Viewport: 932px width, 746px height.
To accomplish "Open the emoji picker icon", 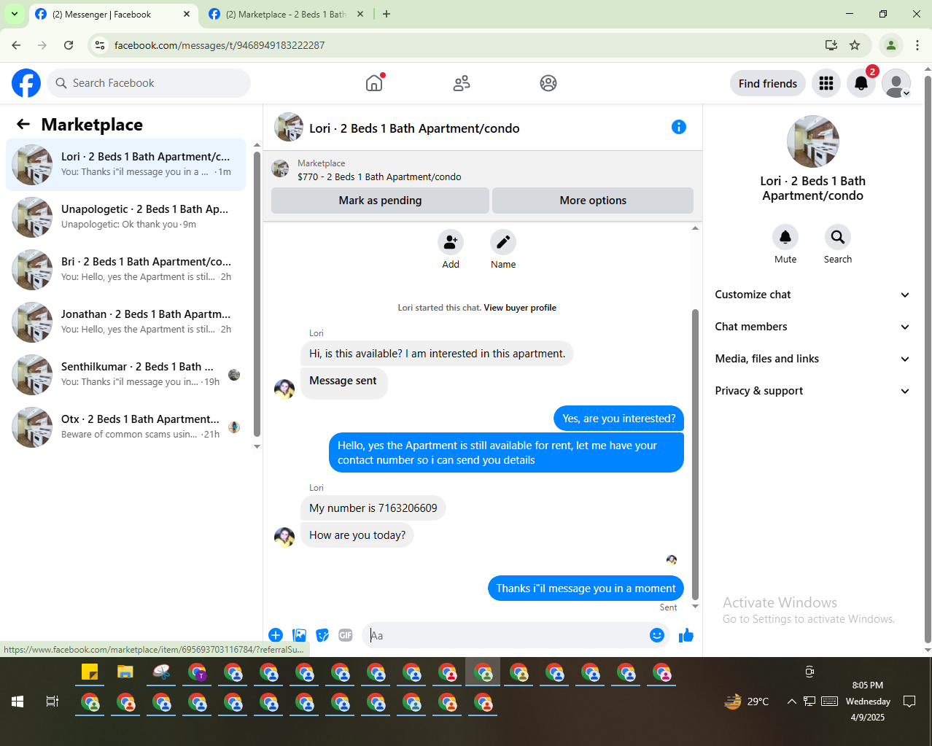I will [x=657, y=635].
